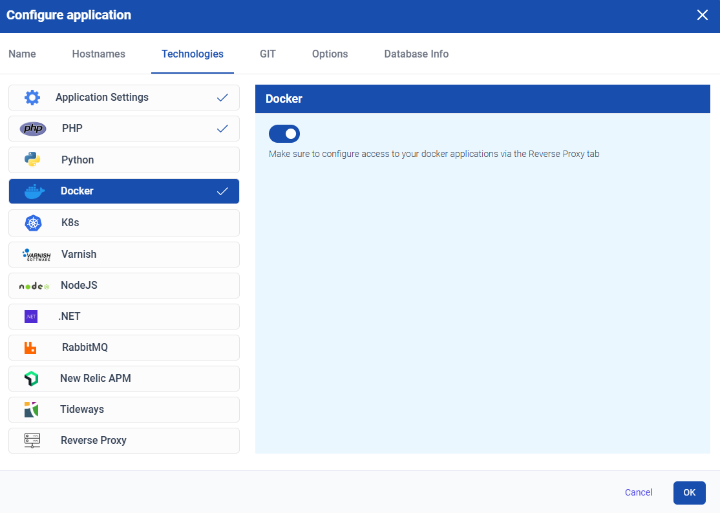
Task: Select the Database Info tab
Action: pyautogui.click(x=416, y=54)
